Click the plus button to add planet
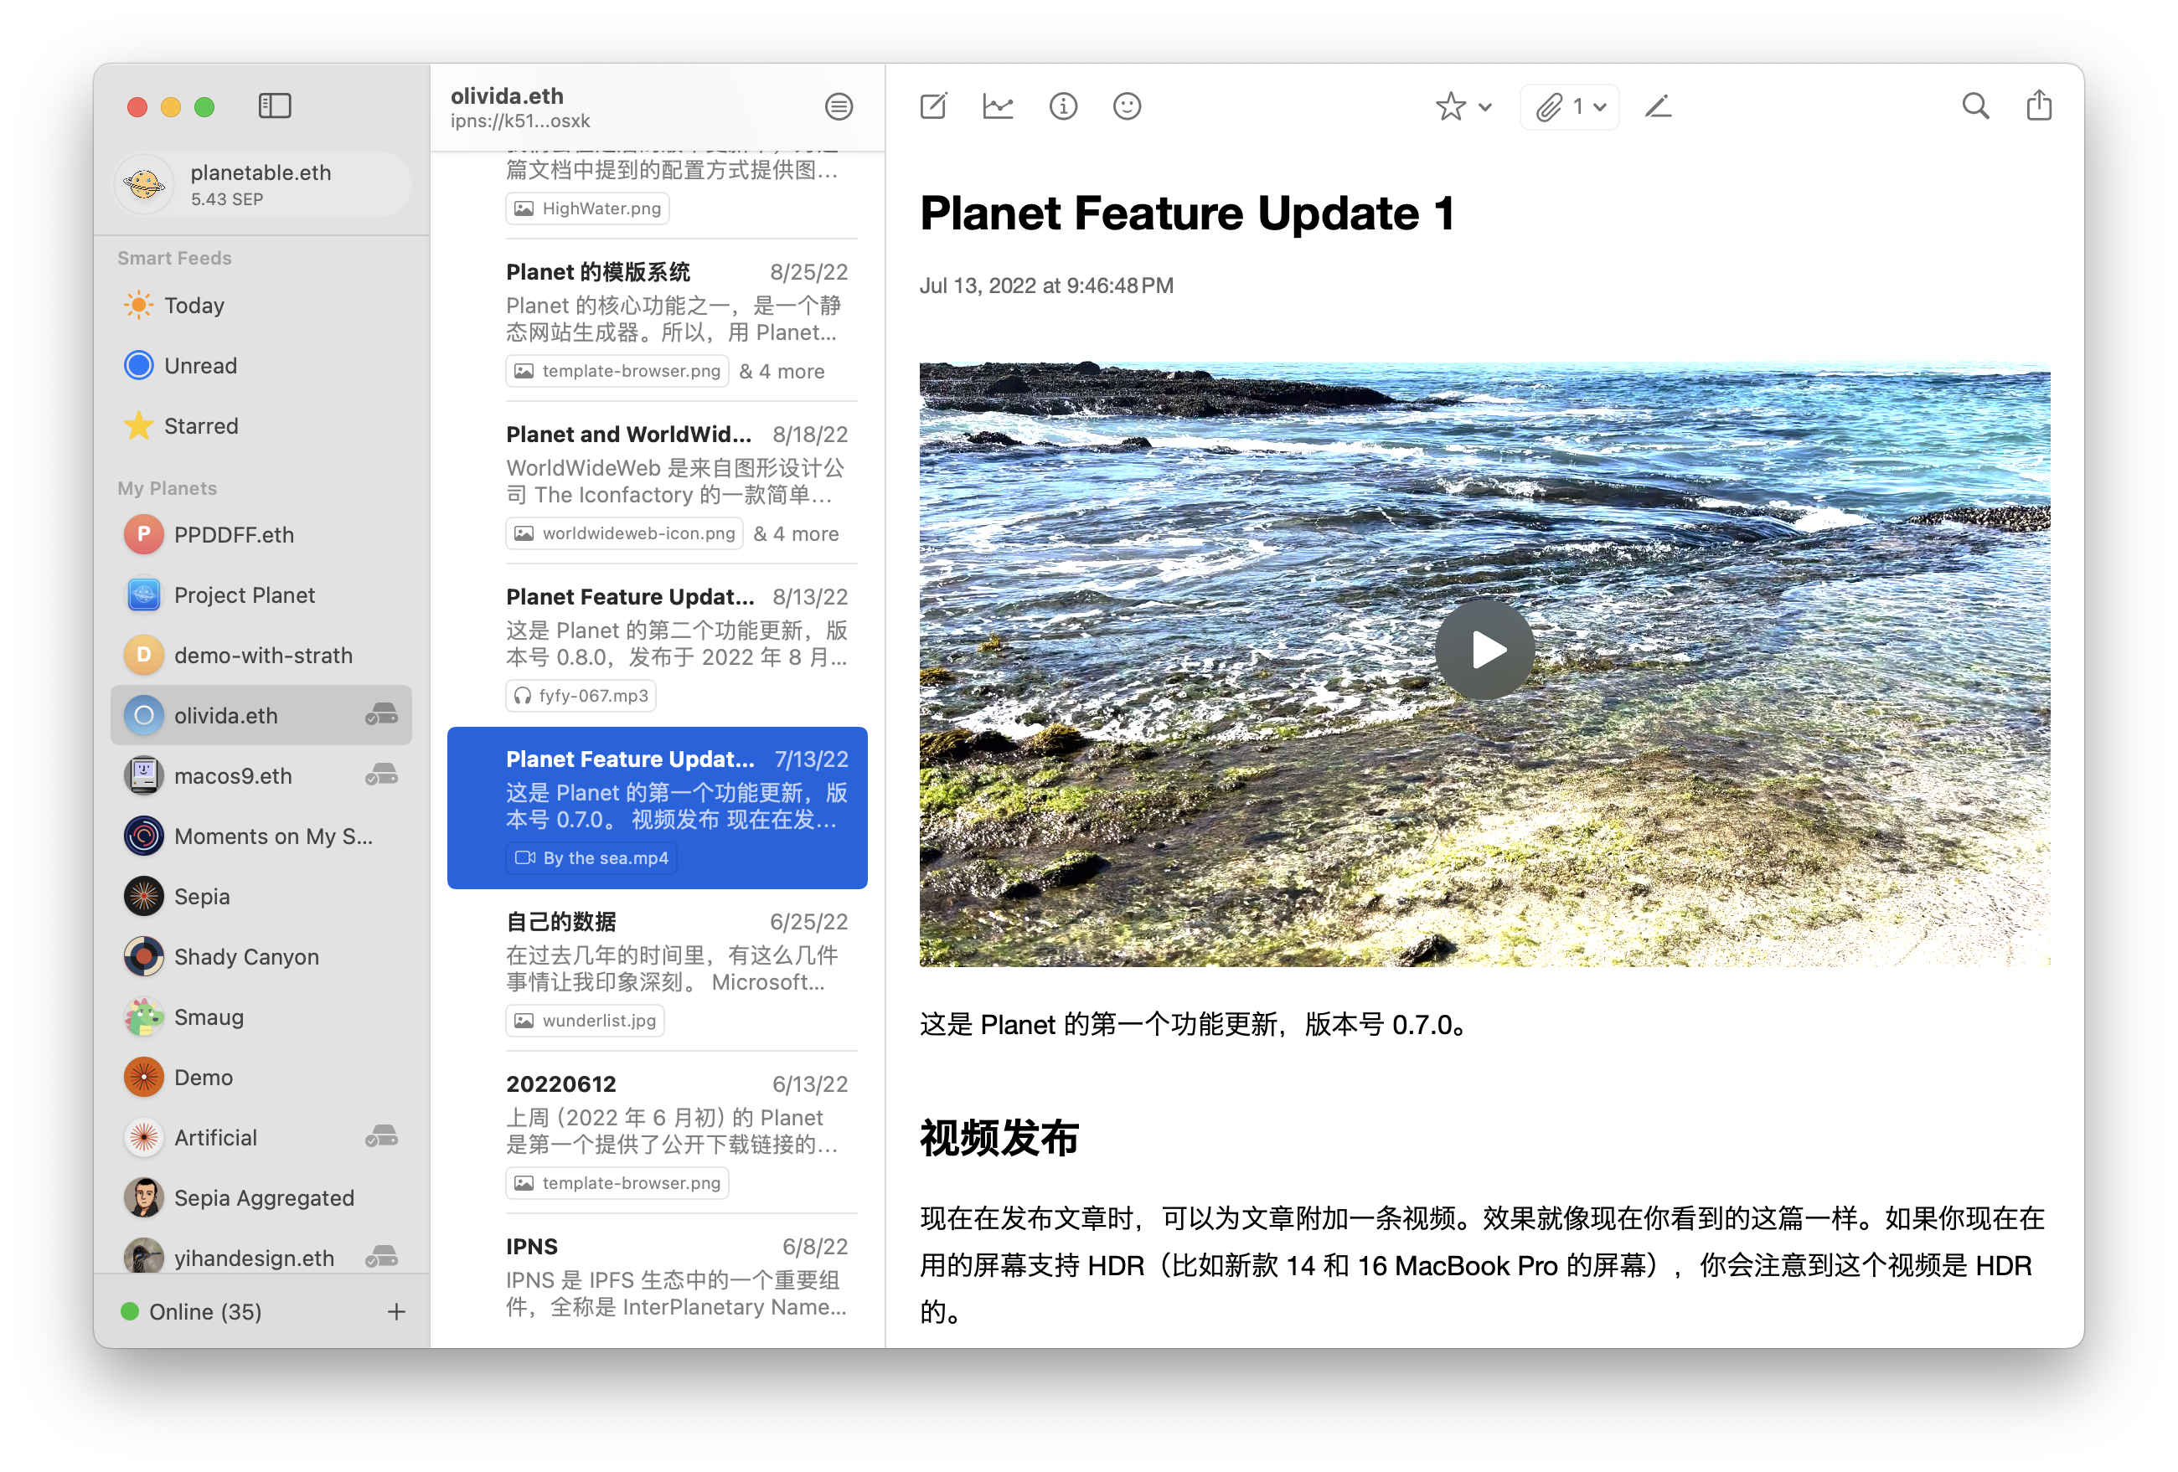 396,1311
